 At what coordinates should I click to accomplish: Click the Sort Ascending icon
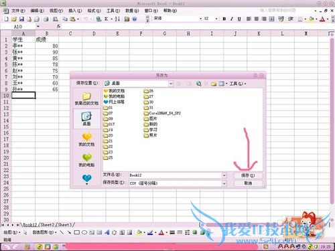pos(117,19)
